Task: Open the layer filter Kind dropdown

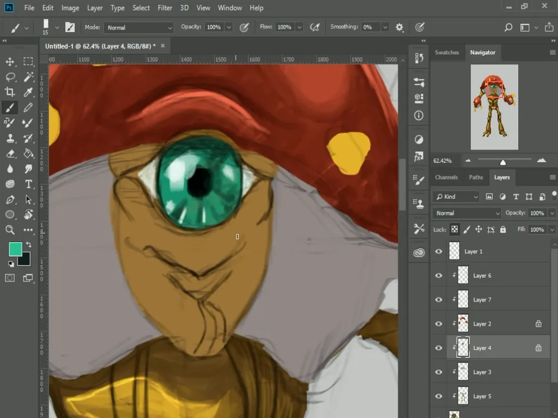Action: pyautogui.click(x=457, y=197)
